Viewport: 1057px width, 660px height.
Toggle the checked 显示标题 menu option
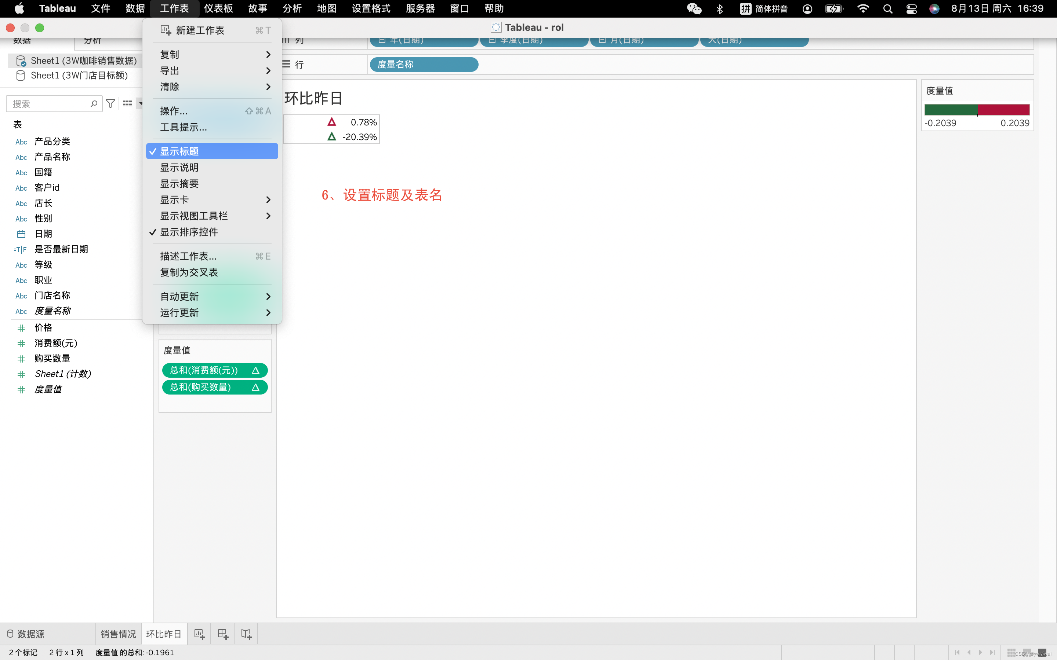(212, 151)
